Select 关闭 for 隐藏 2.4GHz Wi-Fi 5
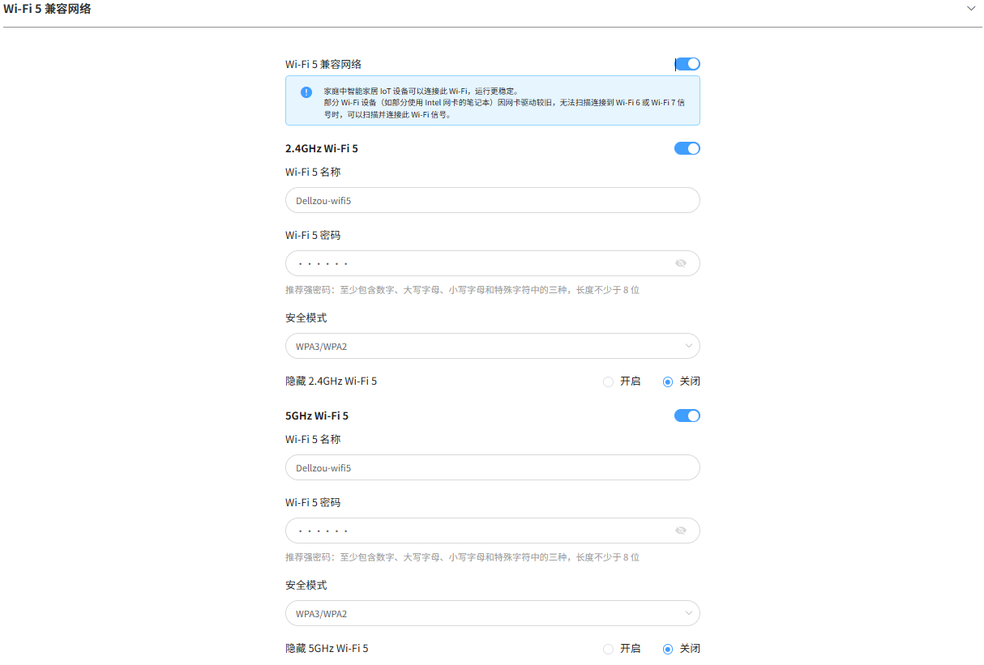This screenshot has width=984, height=665. coord(668,382)
